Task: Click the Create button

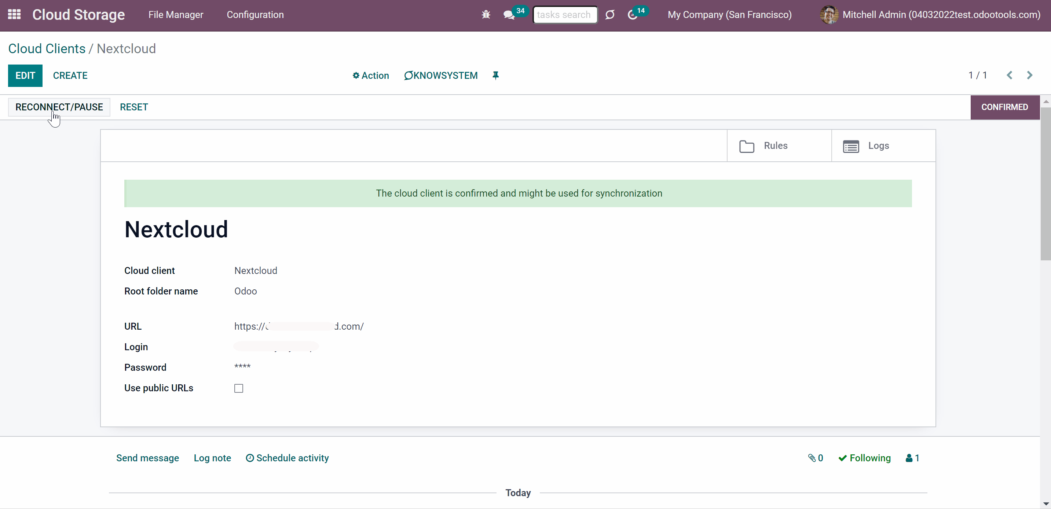Action: coord(70,76)
